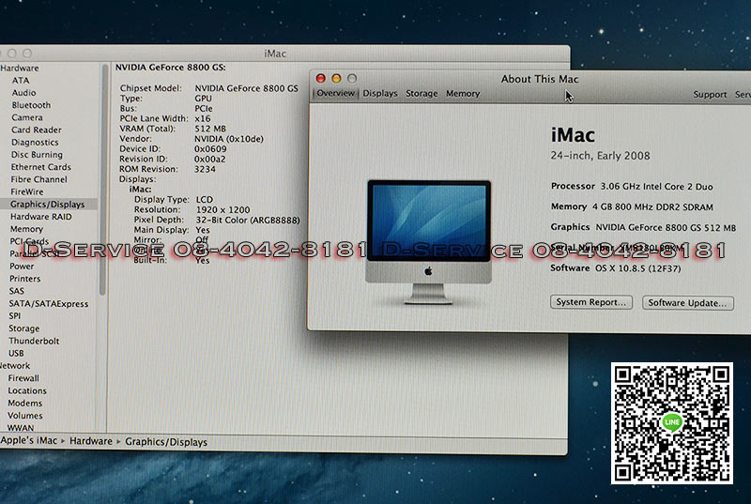The height and width of the screenshot is (504, 751).
Task: Select Ethernet Cards in the sidebar
Action: (40, 167)
